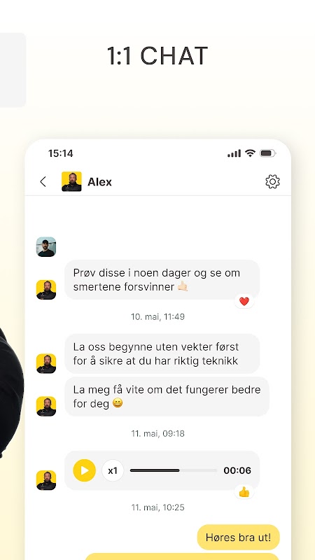Seek on the voice message progress bar
Screen dimensions: 315x560
tap(174, 470)
